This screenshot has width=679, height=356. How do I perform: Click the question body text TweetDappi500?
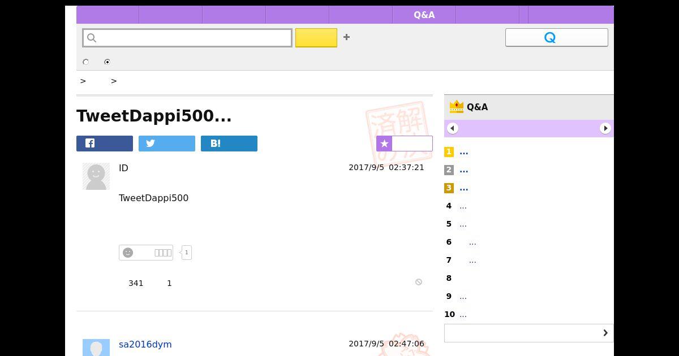click(153, 198)
